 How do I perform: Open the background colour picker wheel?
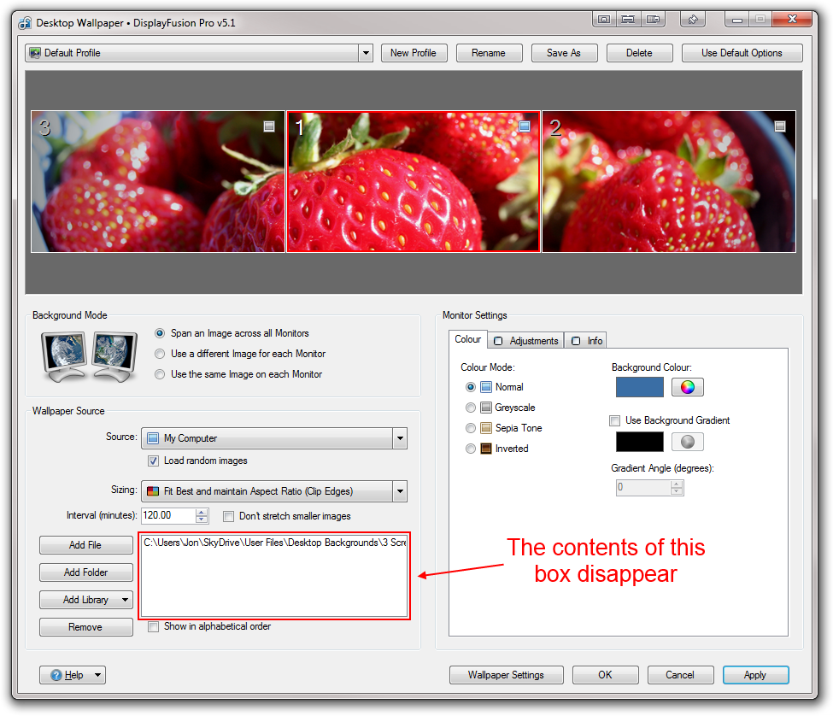688,387
